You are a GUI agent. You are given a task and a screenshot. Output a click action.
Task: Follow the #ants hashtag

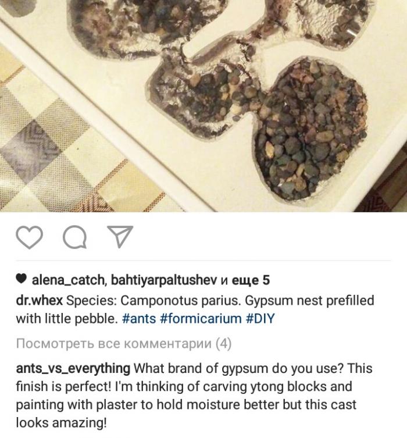tap(139, 318)
